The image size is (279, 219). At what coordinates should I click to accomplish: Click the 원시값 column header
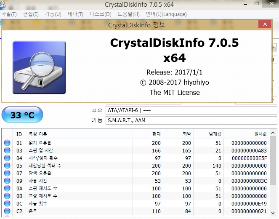coord(247,134)
